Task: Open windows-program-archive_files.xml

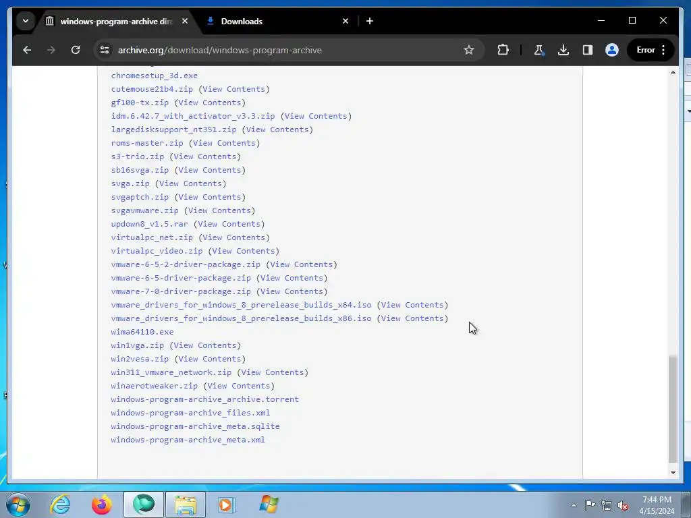Action: click(x=190, y=413)
